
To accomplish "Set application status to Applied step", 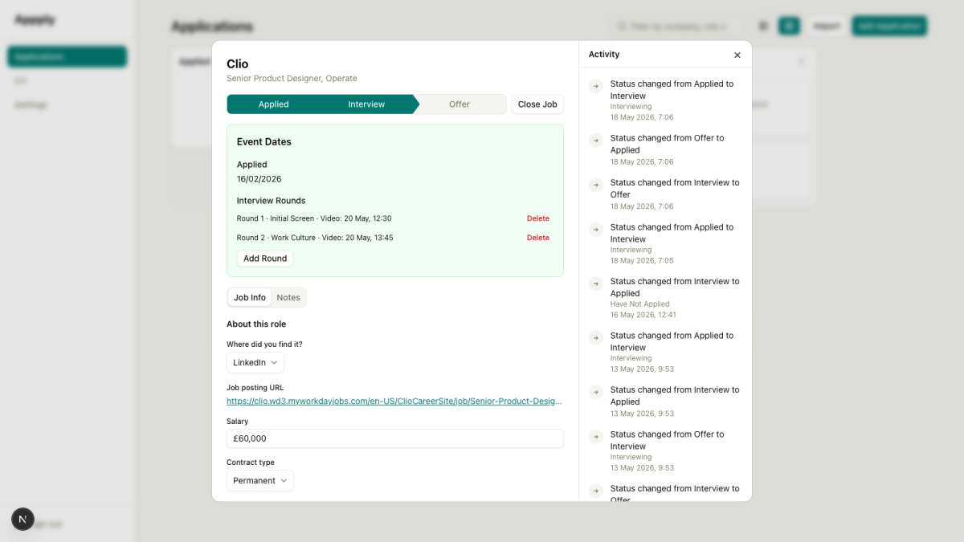I will click(274, 104).
